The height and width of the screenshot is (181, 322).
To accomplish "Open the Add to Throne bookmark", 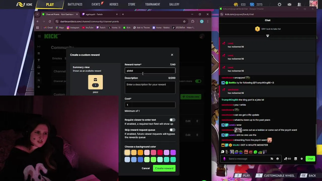I will tap(141, 28).
